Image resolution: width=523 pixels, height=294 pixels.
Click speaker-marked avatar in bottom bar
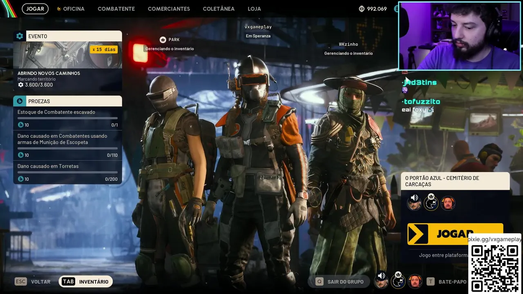381,281
